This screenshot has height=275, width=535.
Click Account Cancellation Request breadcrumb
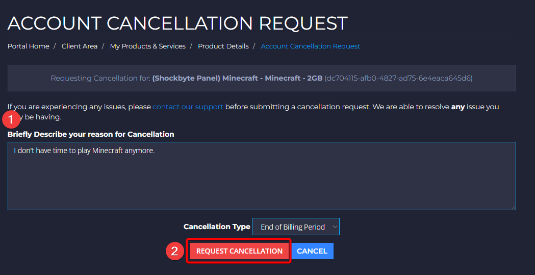tap(311, 46)
